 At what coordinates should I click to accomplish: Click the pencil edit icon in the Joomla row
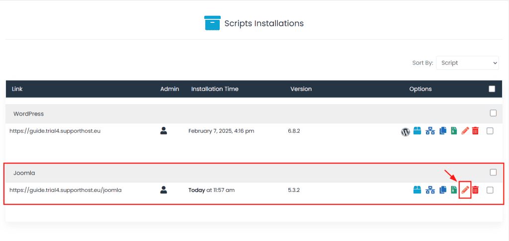pyautogui.click(x=465, y=190)
